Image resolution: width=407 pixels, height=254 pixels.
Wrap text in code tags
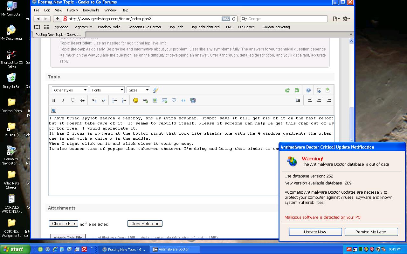click(x=183, y=100)
